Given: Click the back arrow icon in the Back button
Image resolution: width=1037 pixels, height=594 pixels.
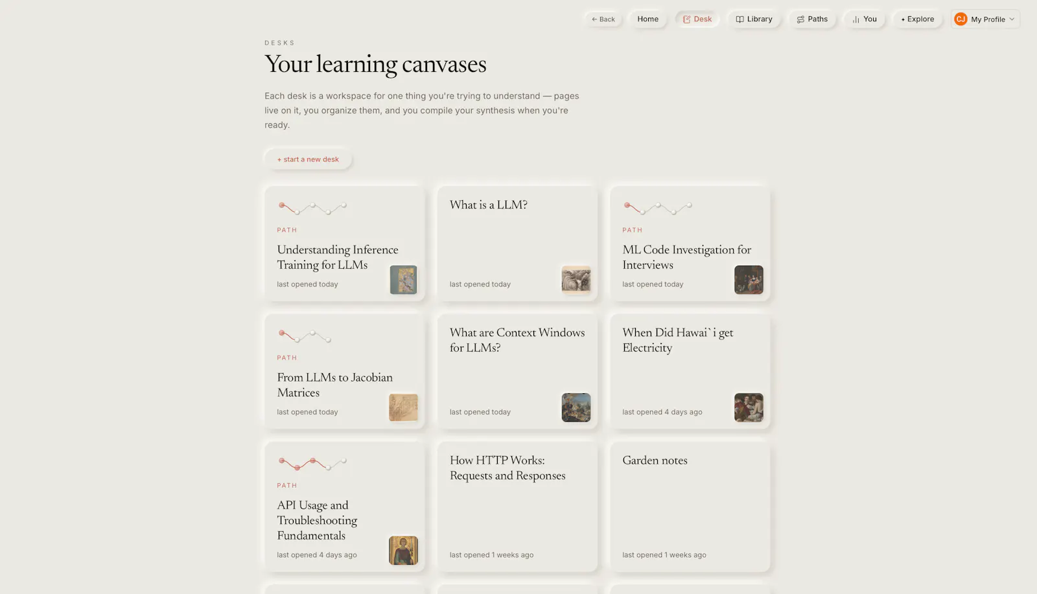Looking at the screenshot, I should (x=594, y=19).
